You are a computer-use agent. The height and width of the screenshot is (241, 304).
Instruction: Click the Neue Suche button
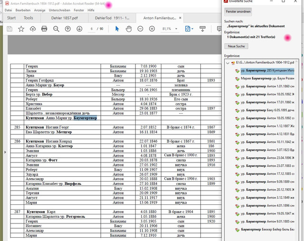pyautogui.click(x=236, y=46)
